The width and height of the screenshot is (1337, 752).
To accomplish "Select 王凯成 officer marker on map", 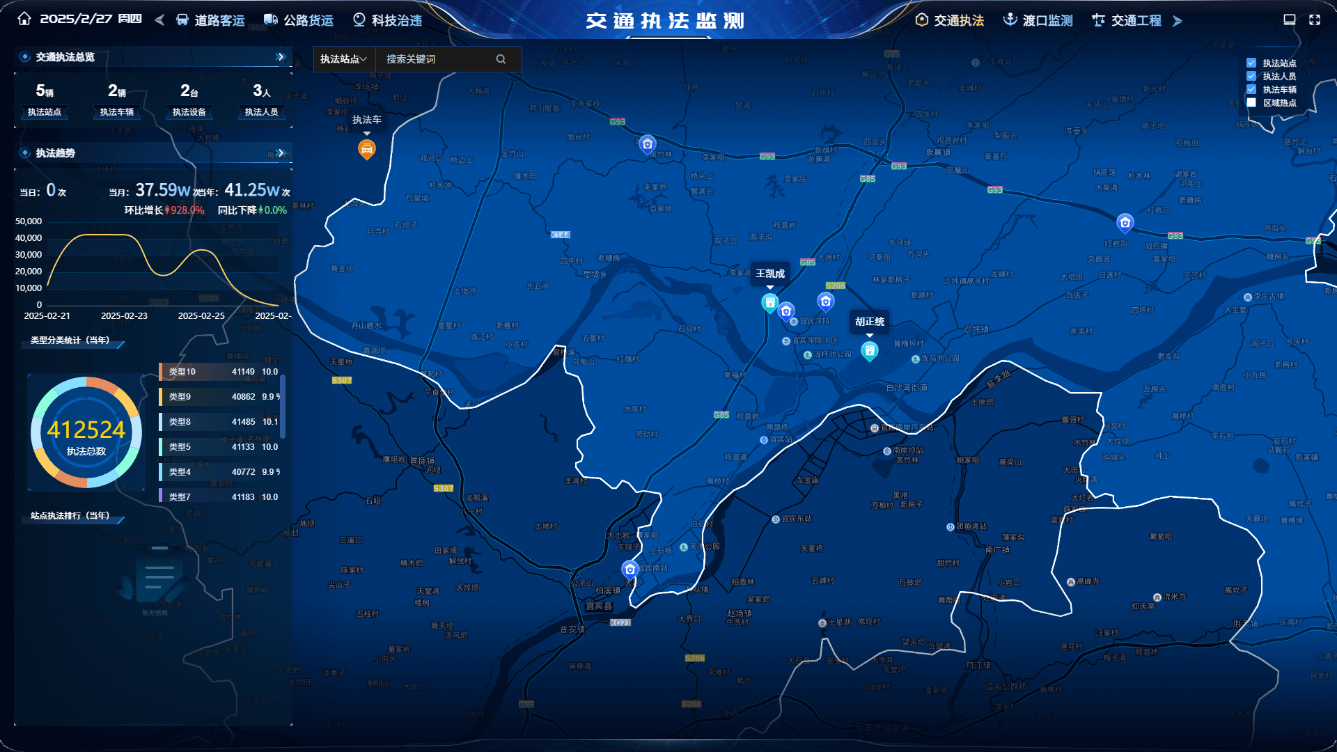I will pos(769,302).
